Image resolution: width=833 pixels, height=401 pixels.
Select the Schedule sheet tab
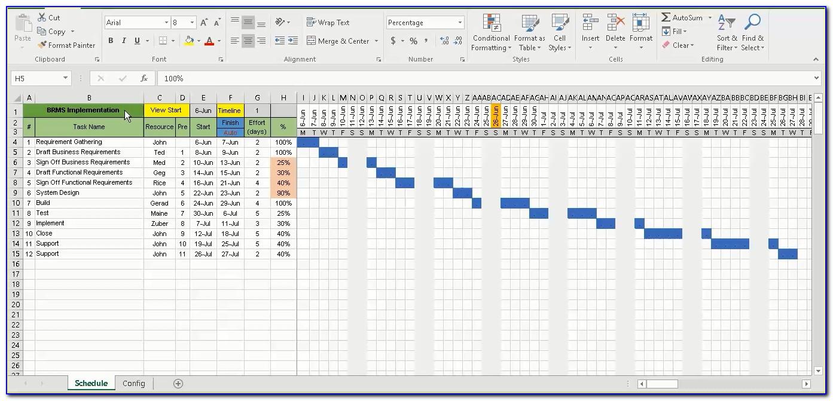pos(91,383)
